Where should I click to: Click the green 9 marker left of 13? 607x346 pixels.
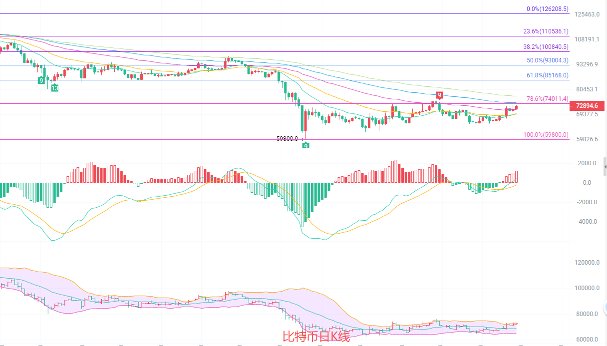tap(41, 80)
